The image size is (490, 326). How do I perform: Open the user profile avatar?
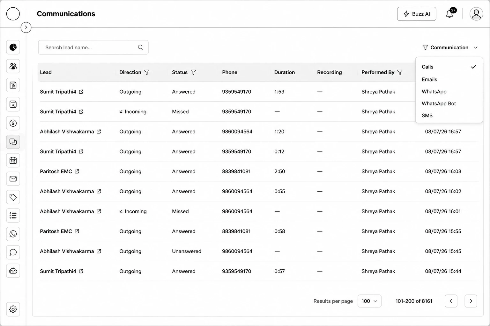[476, 14]
